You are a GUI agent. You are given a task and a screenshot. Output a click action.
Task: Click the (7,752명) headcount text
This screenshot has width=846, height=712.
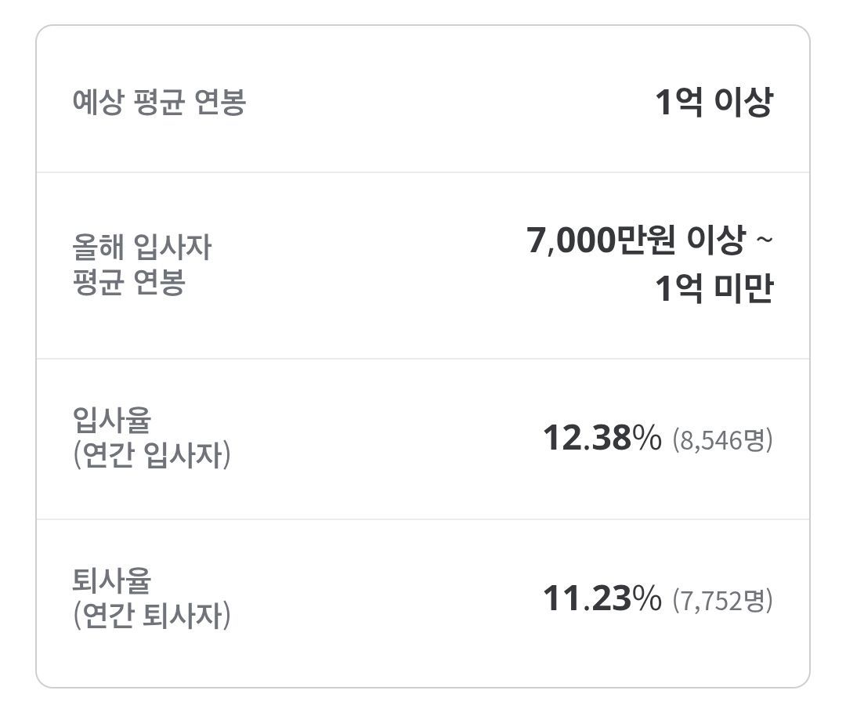[722, 601]
